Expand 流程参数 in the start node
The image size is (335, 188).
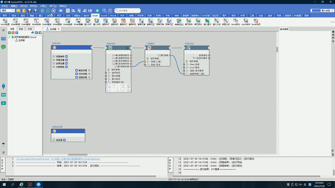[54, 57]
